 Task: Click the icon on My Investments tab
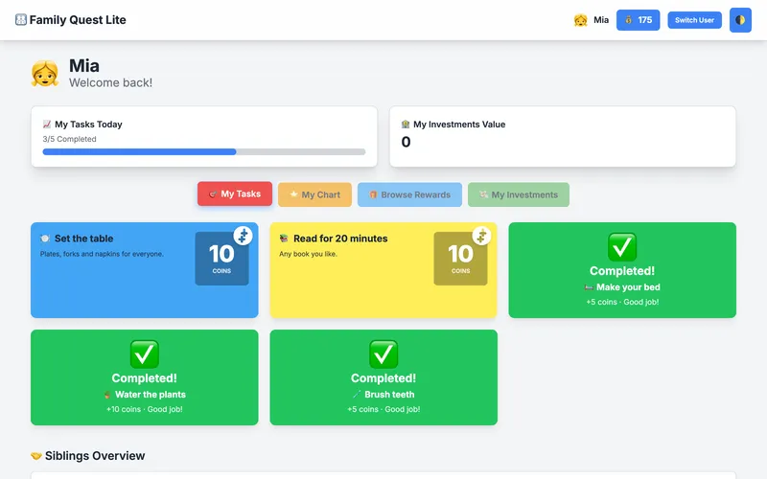pyautogui.click(x=483, y=194)
